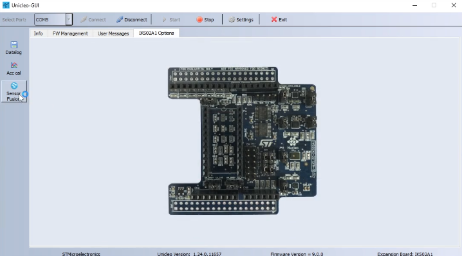462x256 pixels.
Task: Open the Datalog panel icon
Action: pos(14,48)
